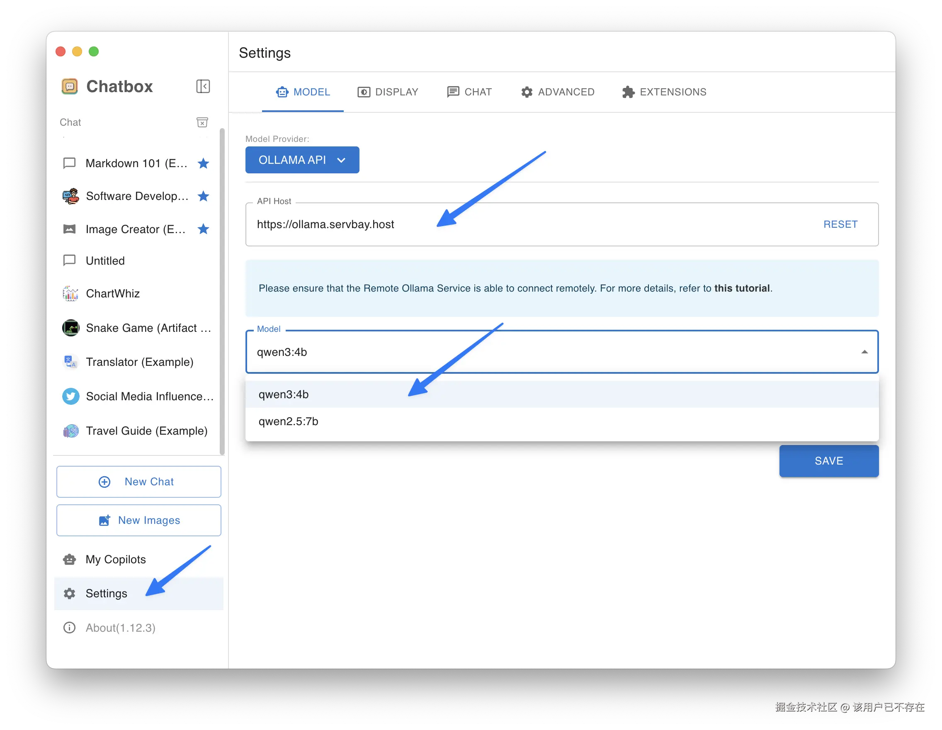The height and width of the screenshot is (730, 942).
Task: Click the chat list scrollbar
Action: (x=222, y=291)
